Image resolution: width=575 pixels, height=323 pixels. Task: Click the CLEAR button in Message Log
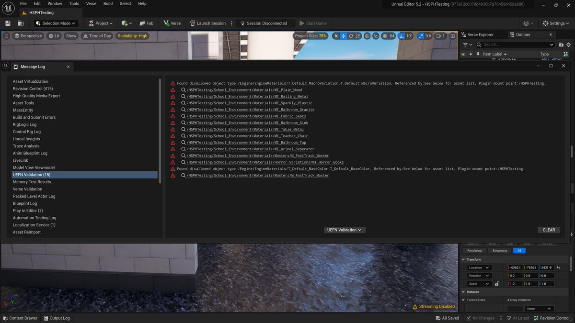549,230
